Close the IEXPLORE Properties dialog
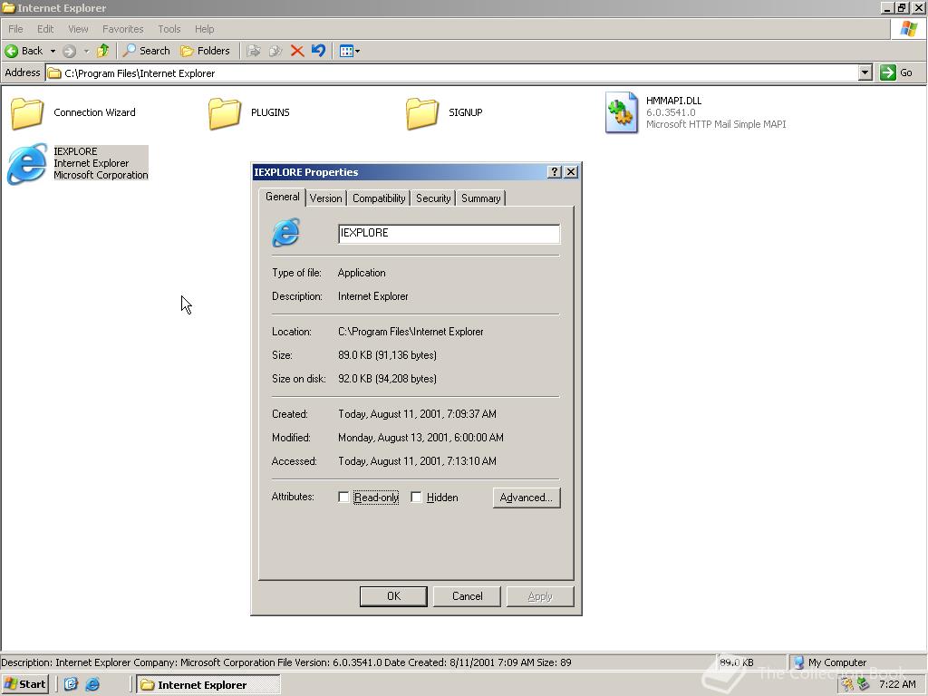 tap(571, 172)
